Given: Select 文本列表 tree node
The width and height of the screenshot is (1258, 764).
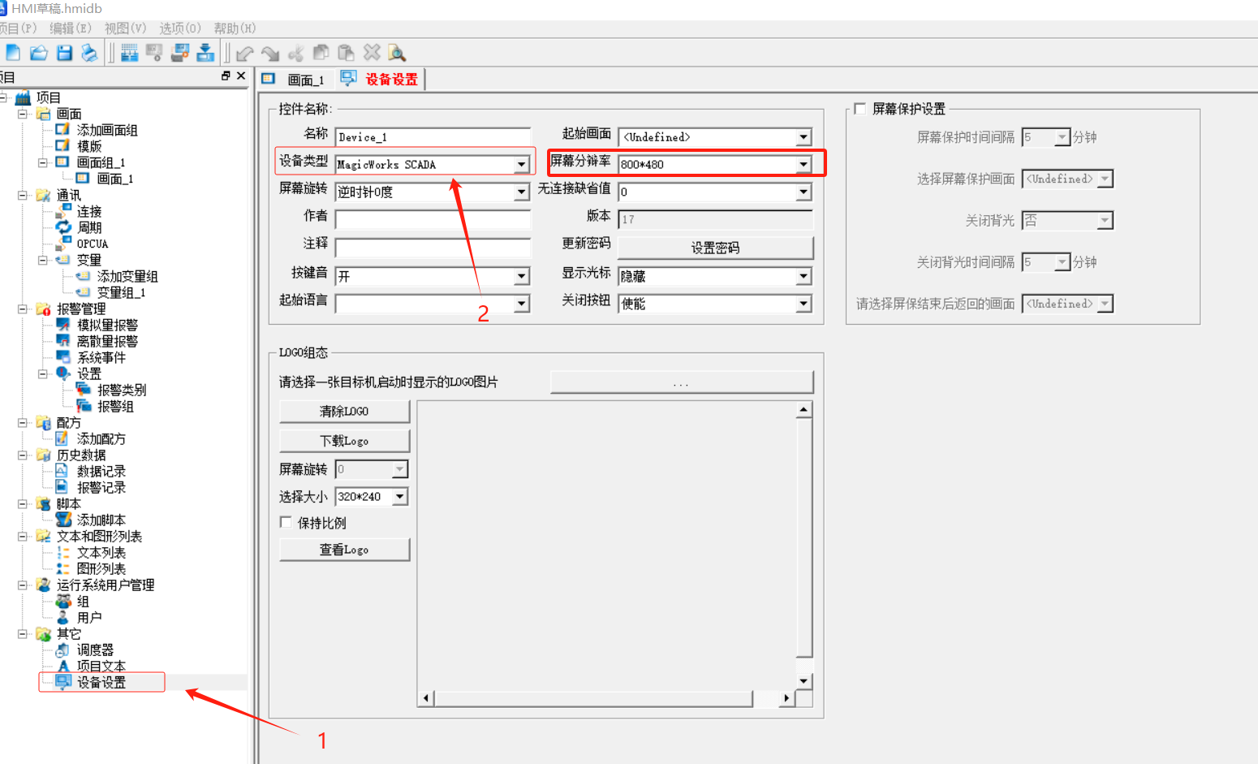Looking at the screenshot, I should 101,552.
